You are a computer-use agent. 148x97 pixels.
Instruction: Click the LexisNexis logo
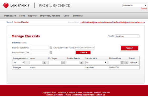pos(17,5)
